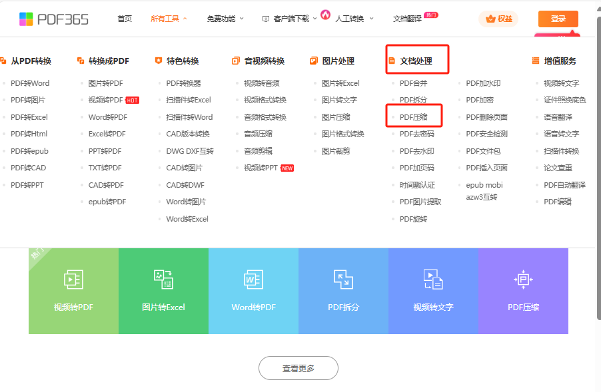Viewport: 601px width, 392px height.
Task: Select PDF压缩 in the 文档处理 list
Action: click(413, 117)
